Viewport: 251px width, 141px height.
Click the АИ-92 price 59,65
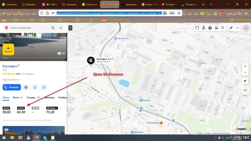[x=7, y=112]
